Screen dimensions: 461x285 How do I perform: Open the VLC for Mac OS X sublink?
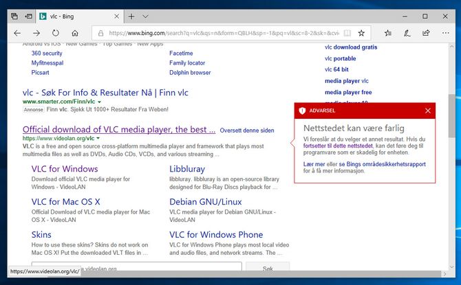click(x=65, y=202)
